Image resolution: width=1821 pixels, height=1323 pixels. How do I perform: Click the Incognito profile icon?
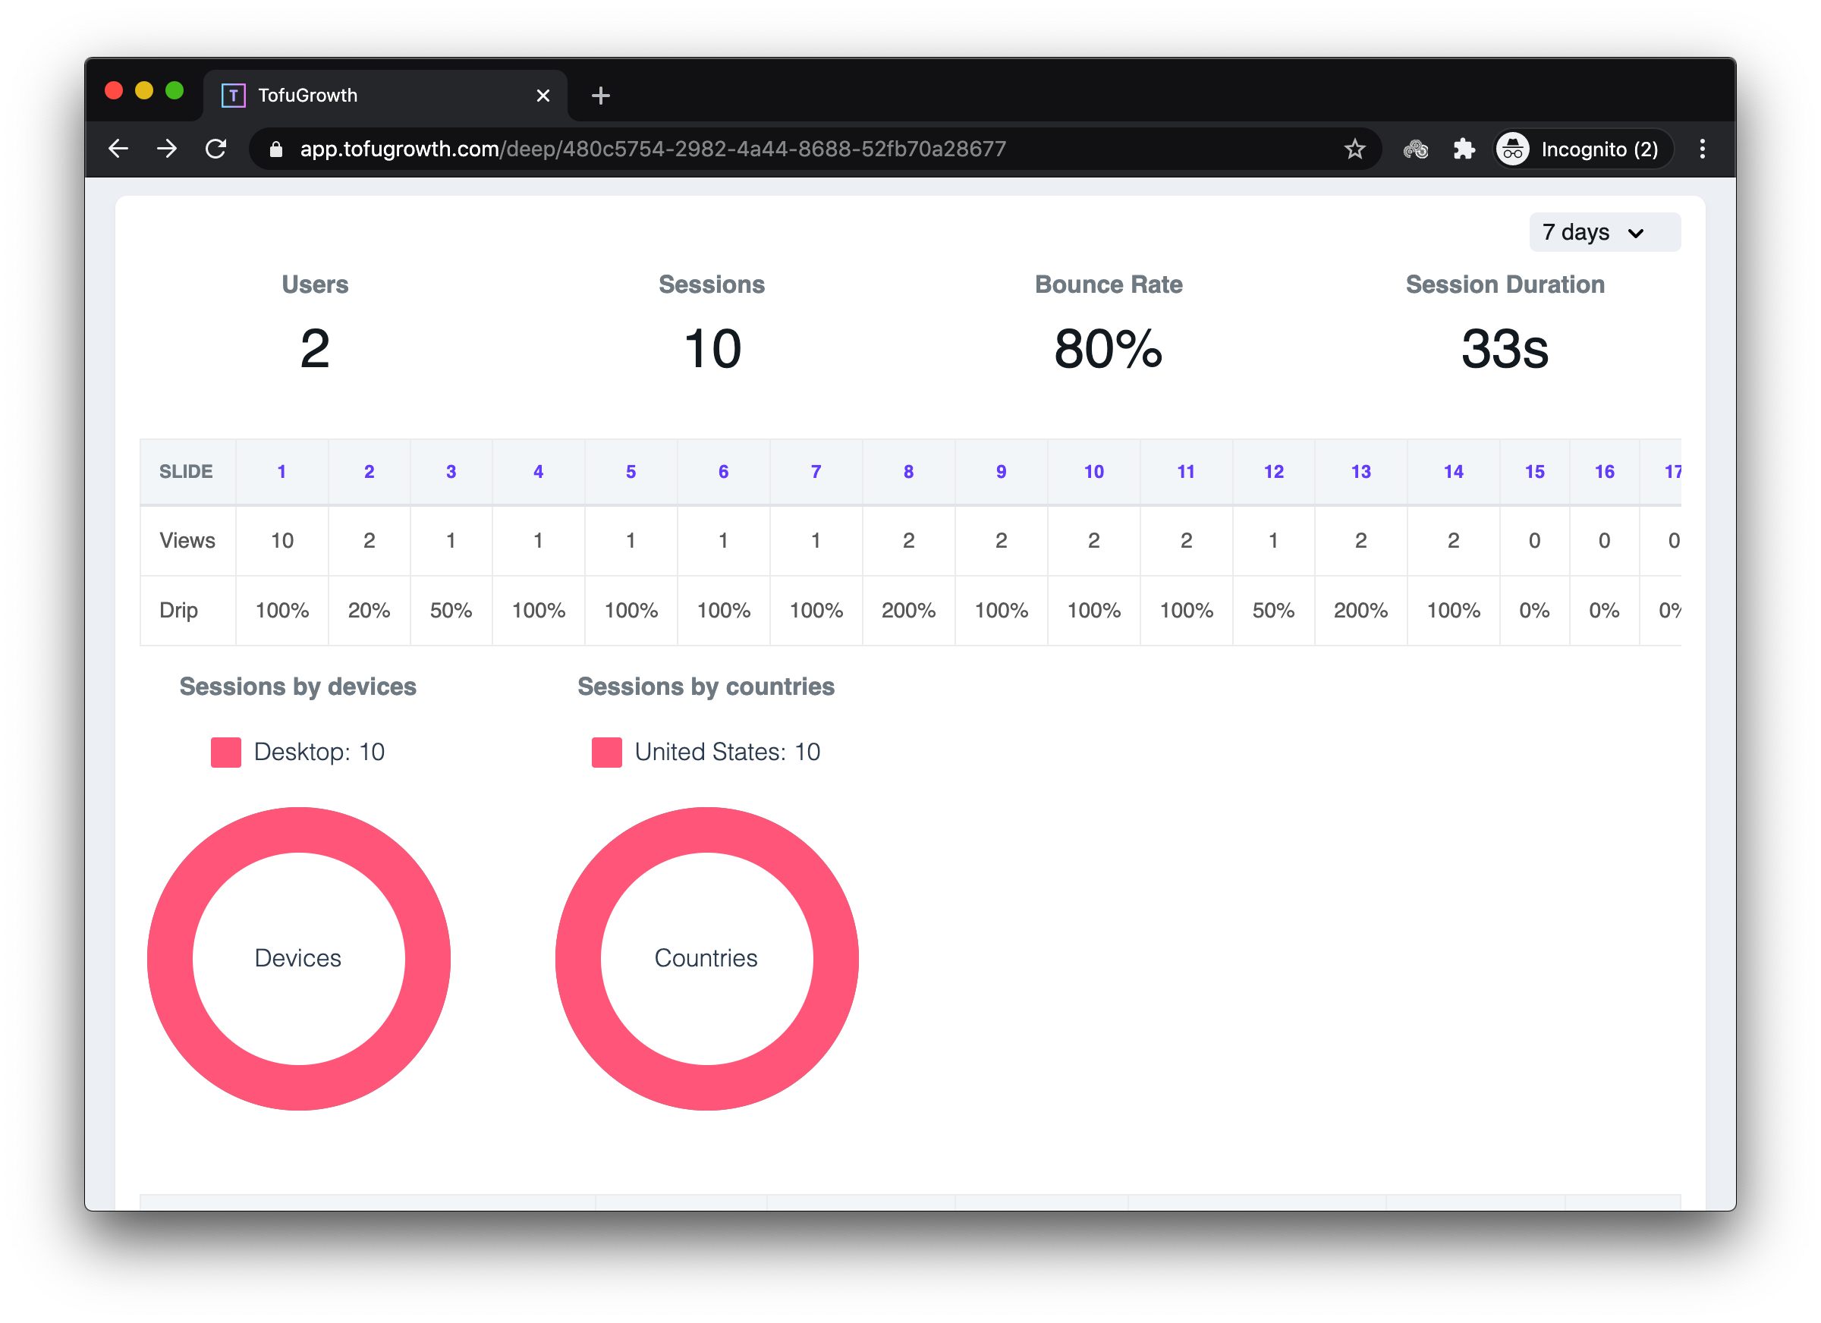click(1513, 149)
